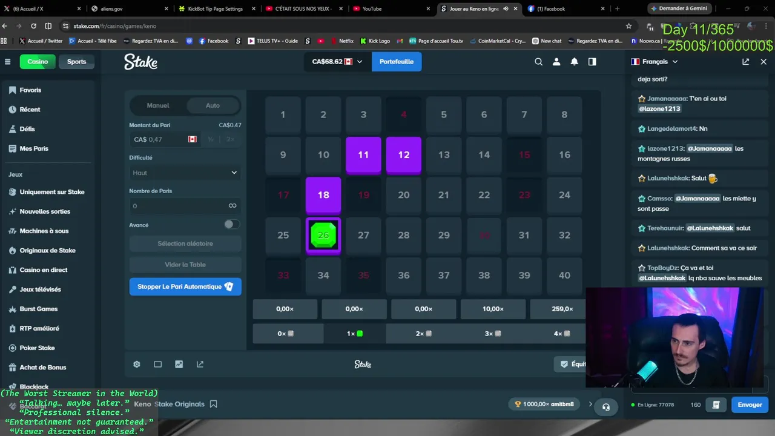Expand the next arrow beside the amitbm8 win

click(590, 404)
